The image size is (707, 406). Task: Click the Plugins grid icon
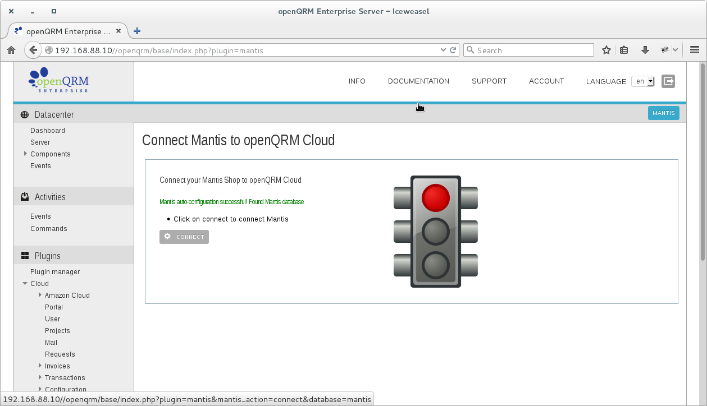25,256
